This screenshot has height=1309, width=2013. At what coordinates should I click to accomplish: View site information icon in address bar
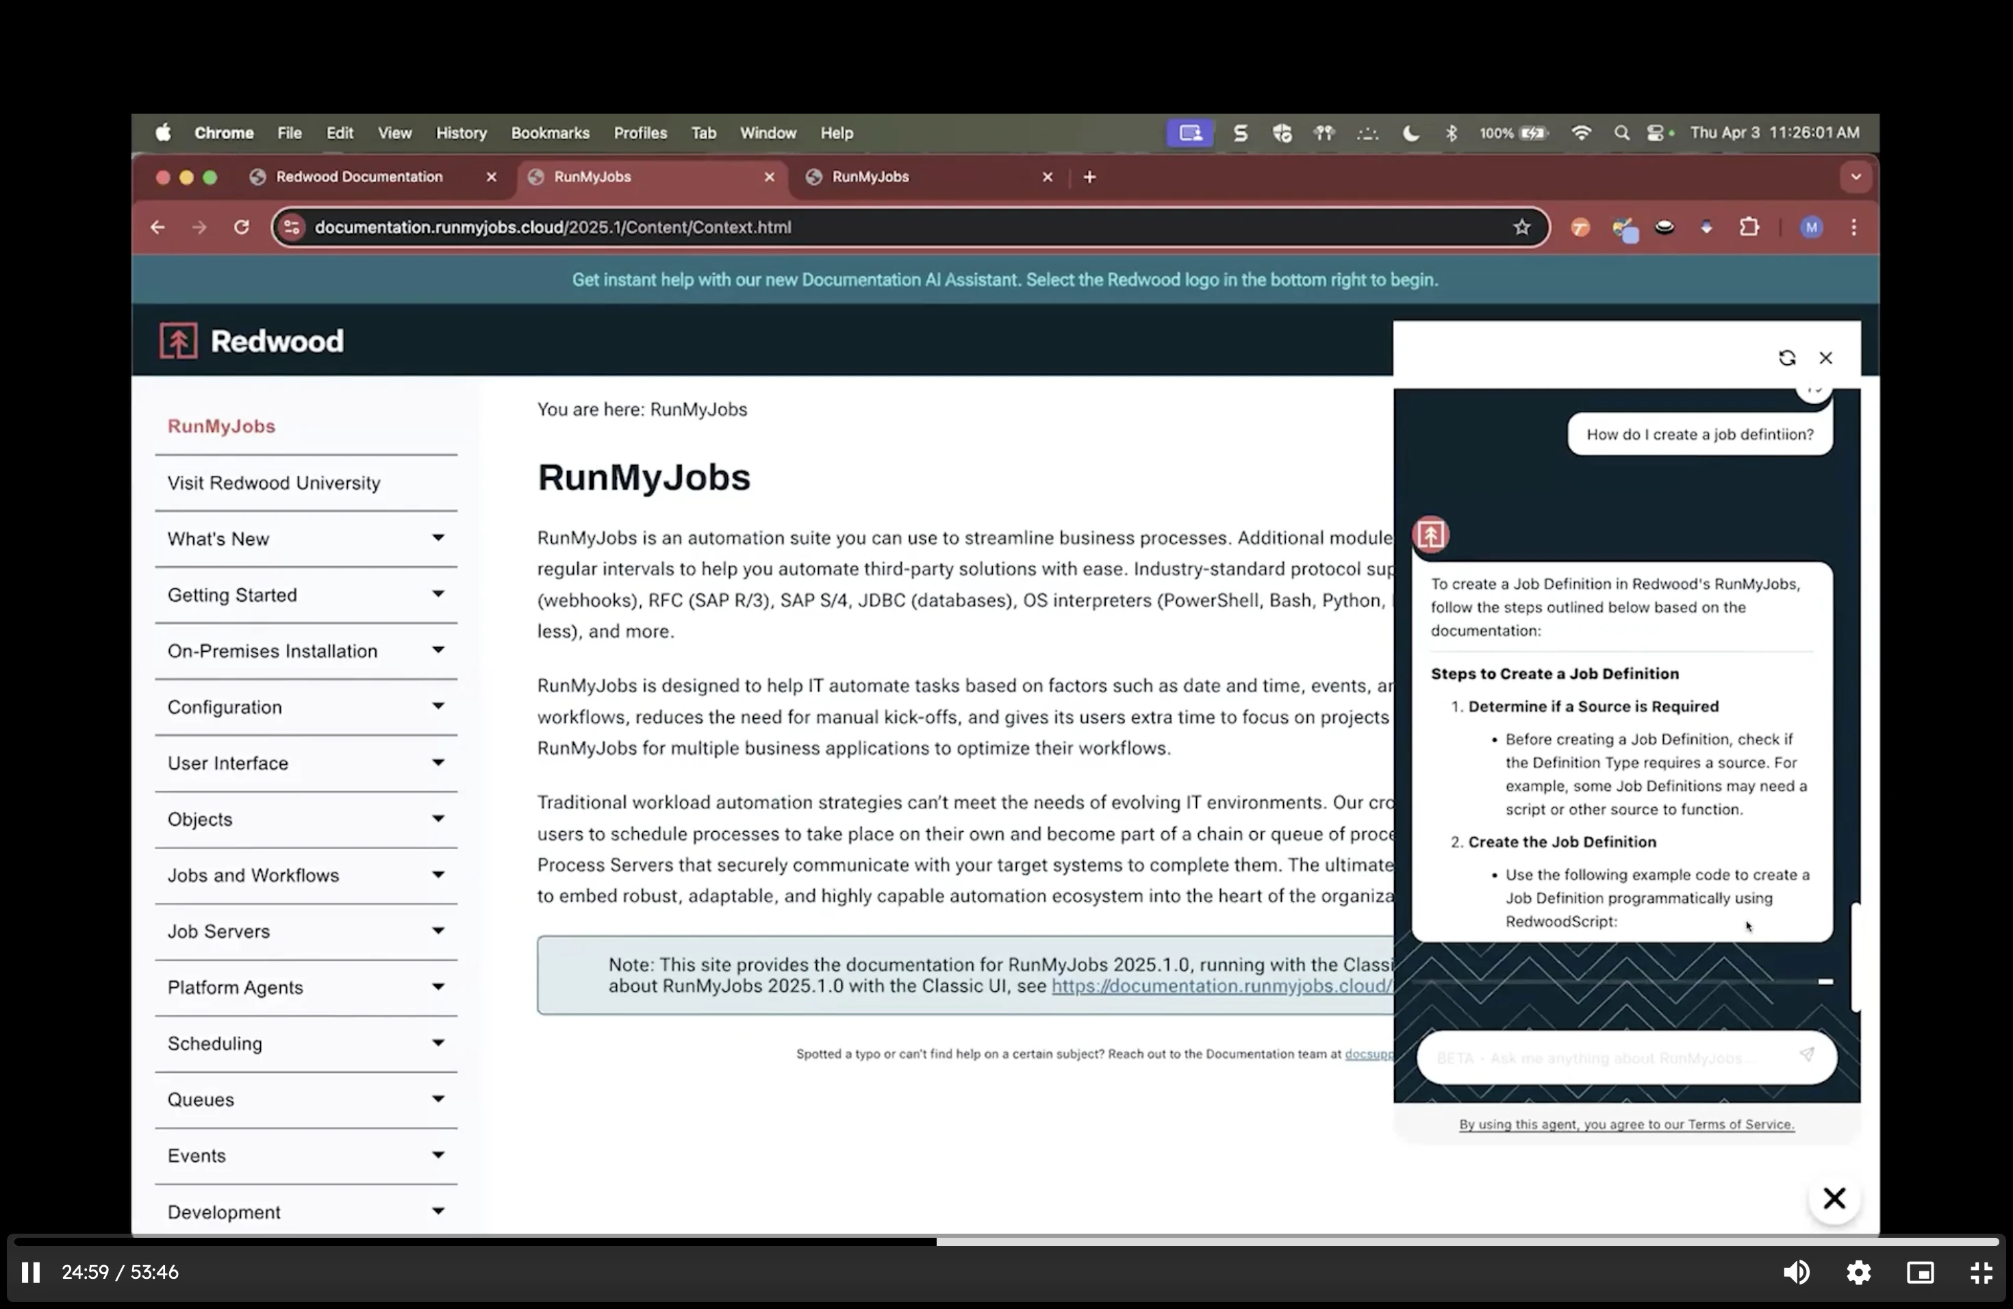coord(292,227)
